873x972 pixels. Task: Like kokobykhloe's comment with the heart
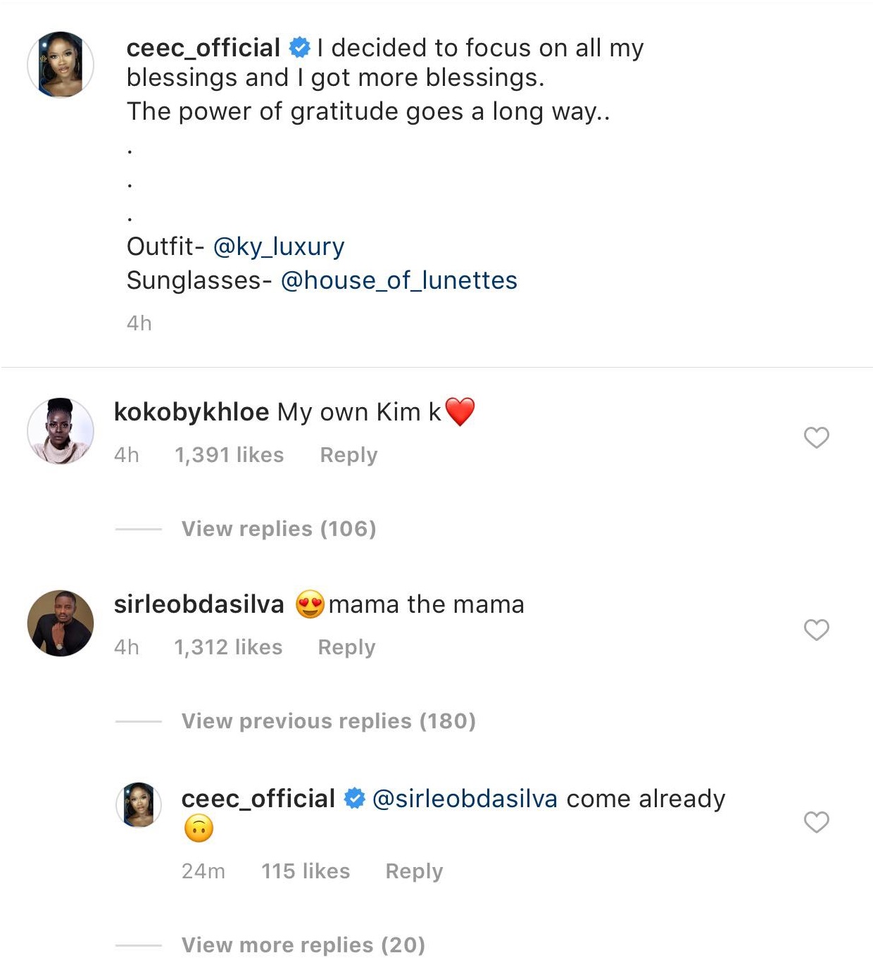(x=816, y=437)
